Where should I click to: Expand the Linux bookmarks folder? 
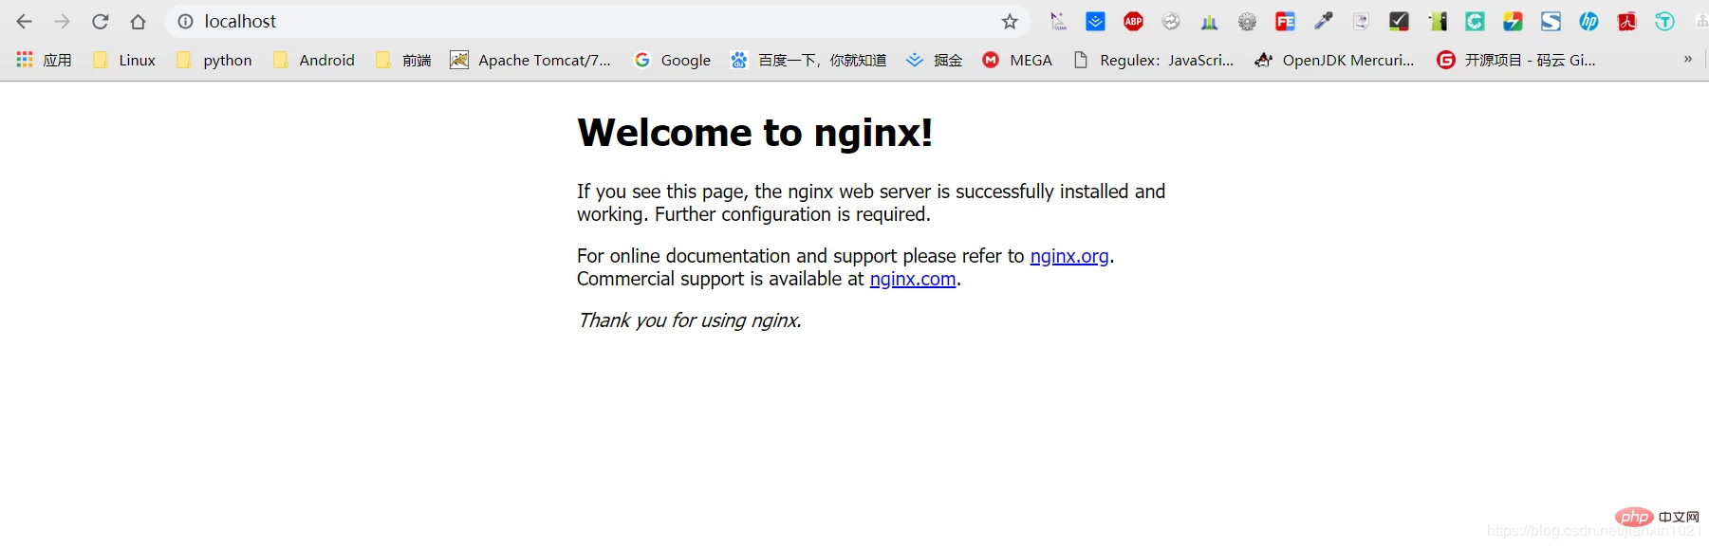point(124,60)
